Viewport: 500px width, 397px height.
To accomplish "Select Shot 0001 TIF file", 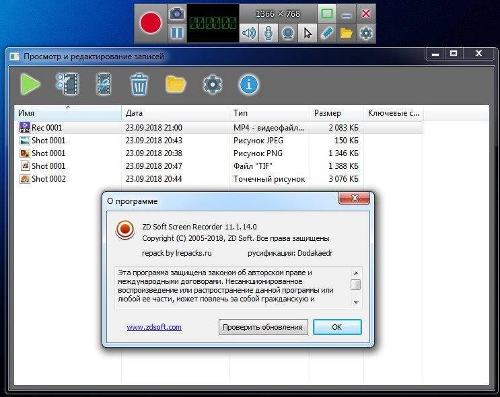I will pyautogui.click(x=219, y=166).
